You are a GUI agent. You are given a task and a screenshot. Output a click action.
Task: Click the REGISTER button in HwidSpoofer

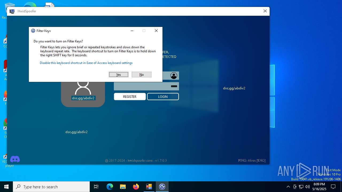tap(130, 97)
